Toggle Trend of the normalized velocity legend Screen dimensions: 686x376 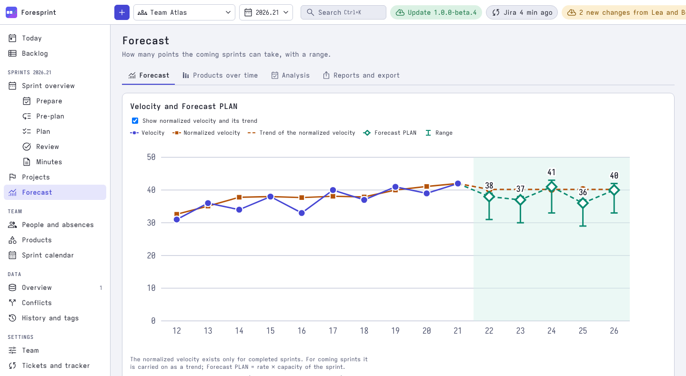pyautogui.click(x=302, y=133)
